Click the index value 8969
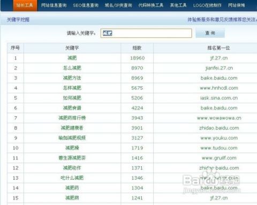257x205 pixels. coord(137,78)
